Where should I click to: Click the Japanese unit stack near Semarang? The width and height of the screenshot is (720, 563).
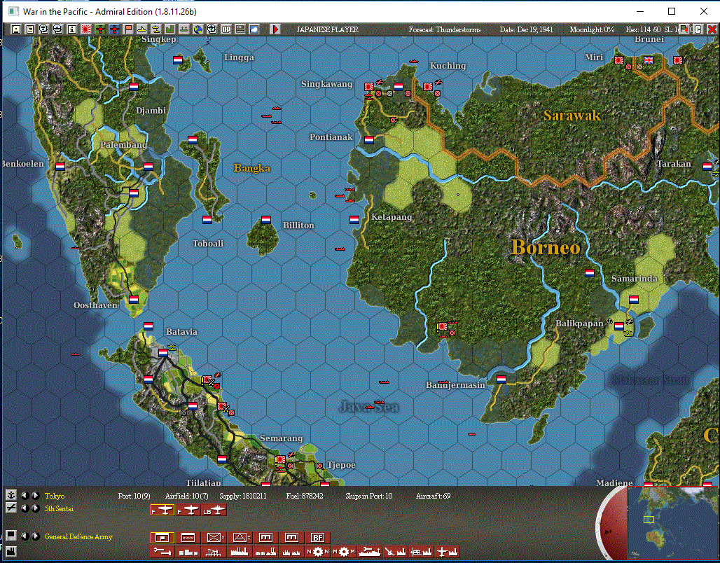280,459
